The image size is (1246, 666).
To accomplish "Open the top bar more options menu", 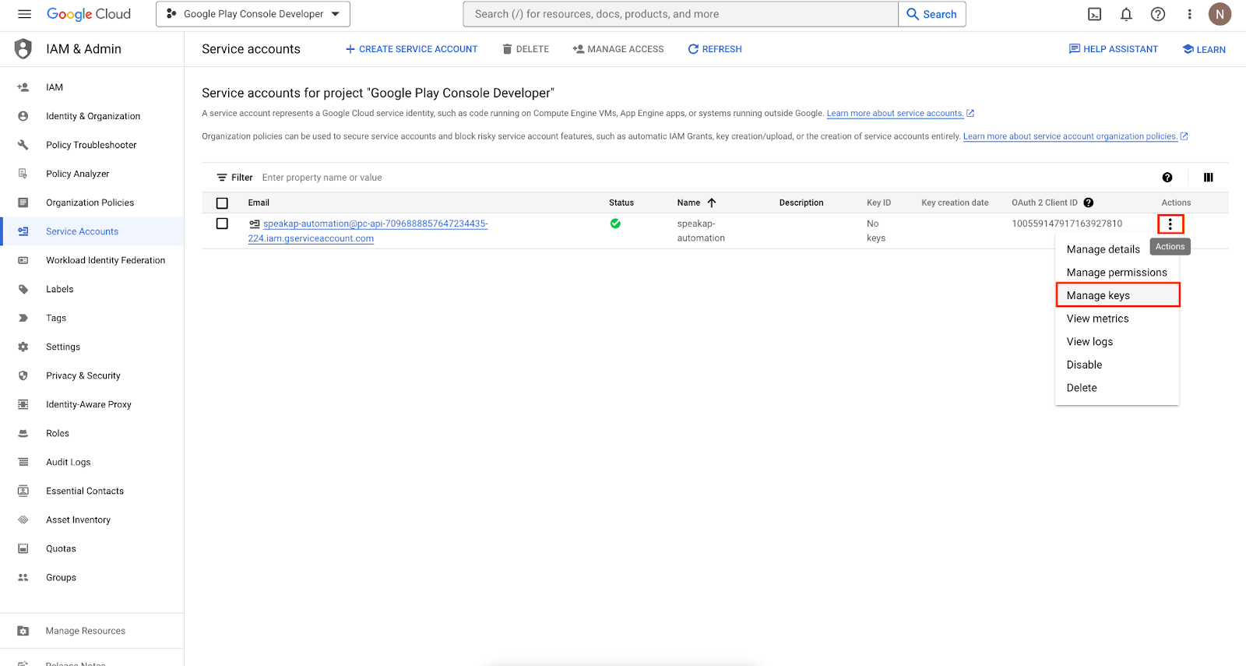I will coord(1189,14).
